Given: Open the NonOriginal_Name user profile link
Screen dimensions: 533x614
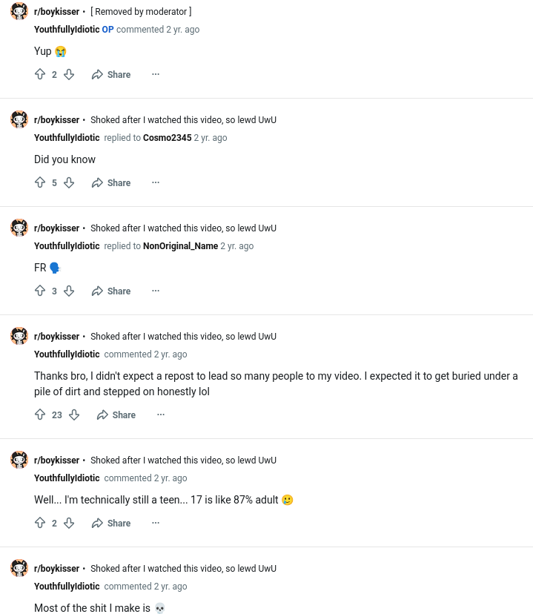Looking at the screenshot, I should tap(180, 246).
